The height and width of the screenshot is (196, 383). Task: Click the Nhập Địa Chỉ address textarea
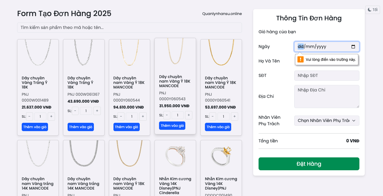(327, 97)
